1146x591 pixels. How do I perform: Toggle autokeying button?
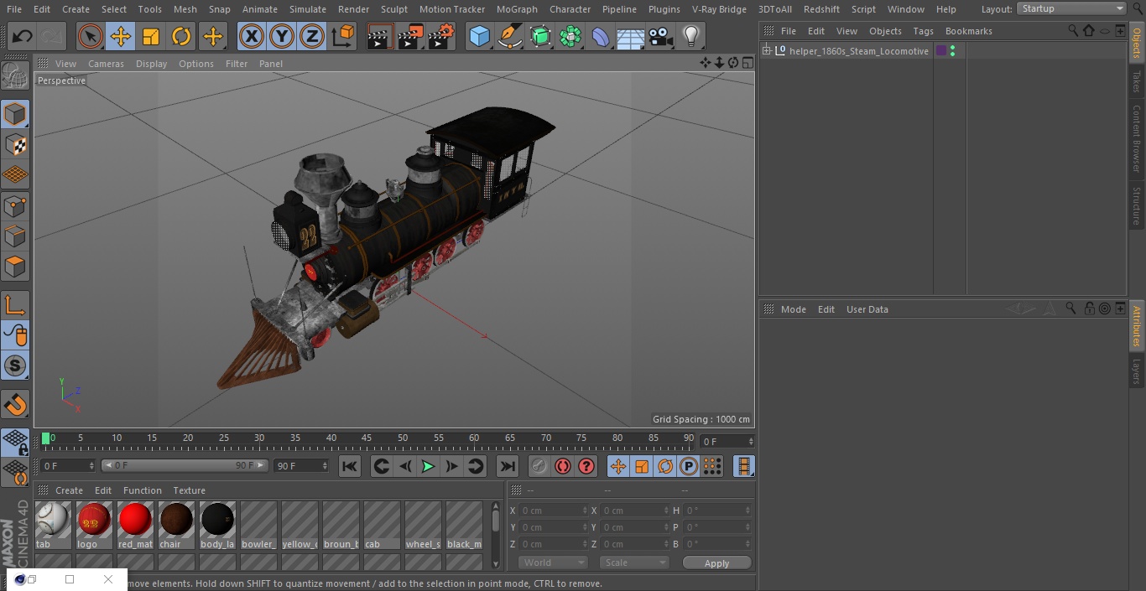(563, 466)
